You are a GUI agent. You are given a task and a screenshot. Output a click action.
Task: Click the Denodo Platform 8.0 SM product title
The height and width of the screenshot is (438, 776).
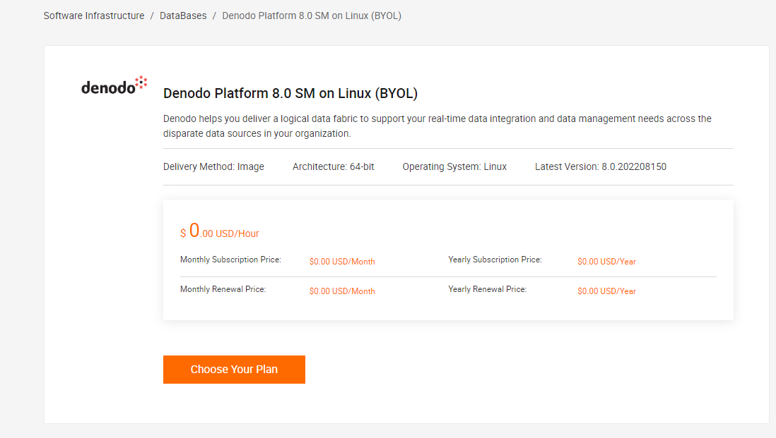pyautogui.click(x=290, y=93)
